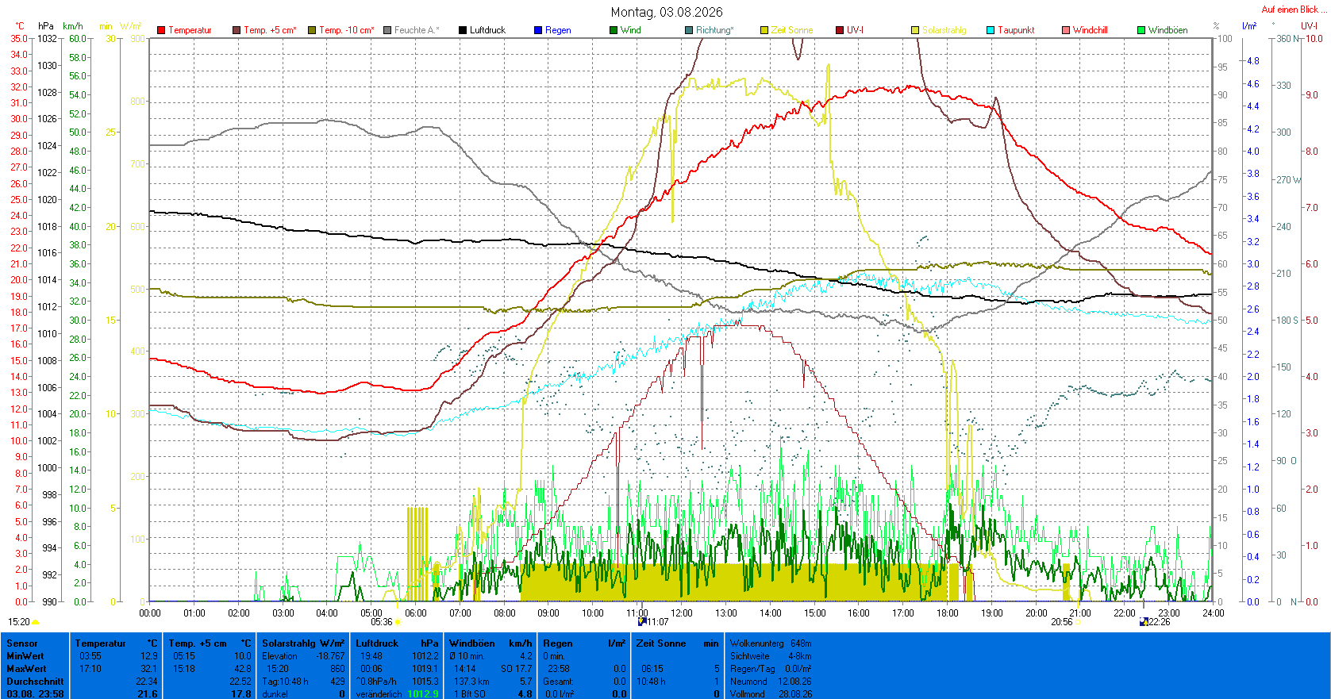Screen dimensions: 1331x699
Task: Click the blue Regen legend swatch
Action: (538, 30)
